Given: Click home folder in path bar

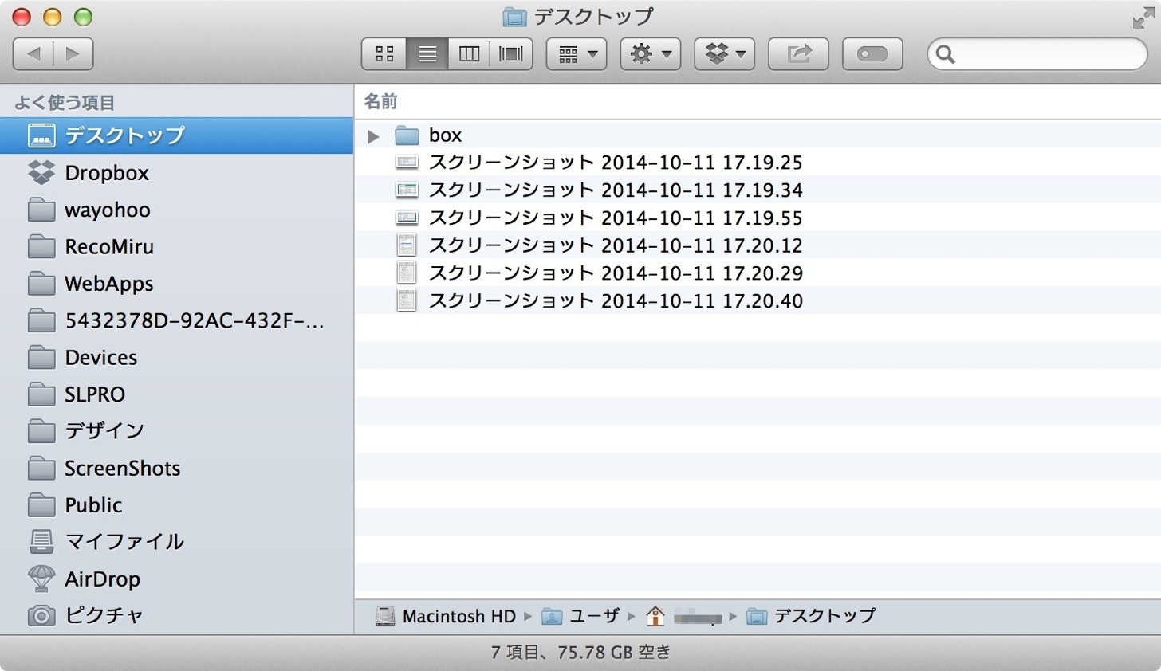Looking at the screenshot, I should [683, 616].
